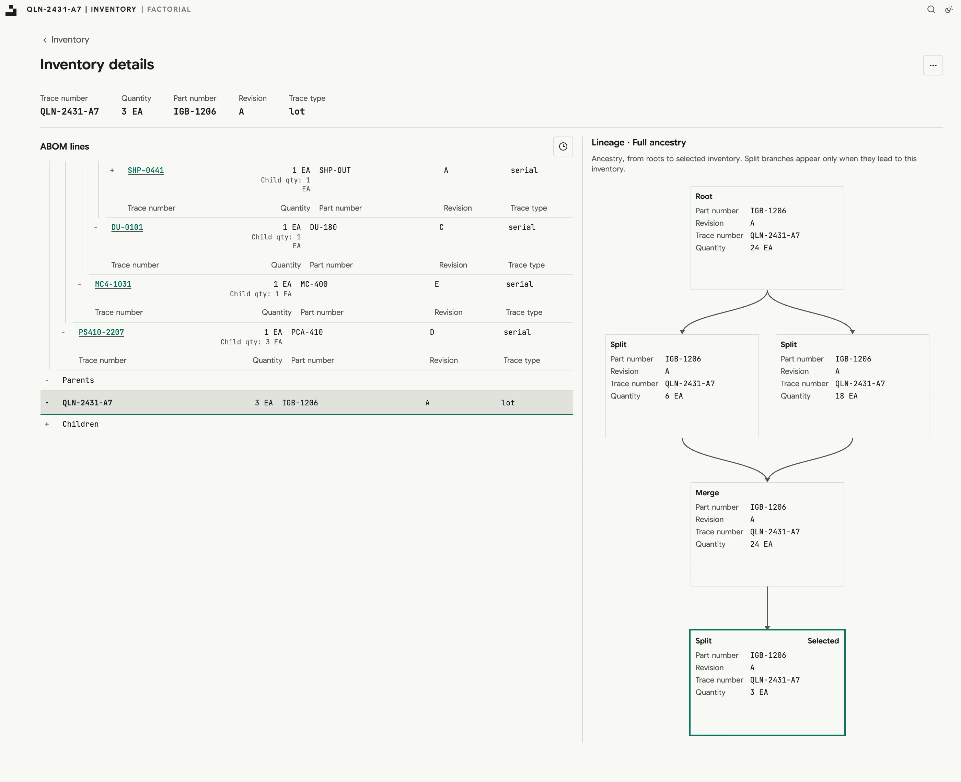The height and width of the screenshot is (782, 961).
Task: Open the DU-0101 trace link
Action: 127,227
